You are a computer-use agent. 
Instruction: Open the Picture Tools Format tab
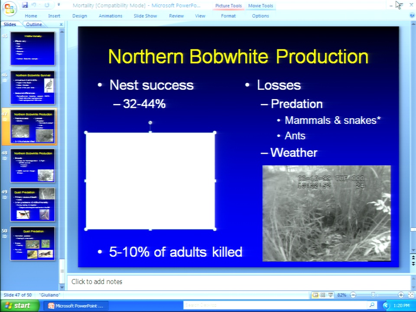[228, 16]
